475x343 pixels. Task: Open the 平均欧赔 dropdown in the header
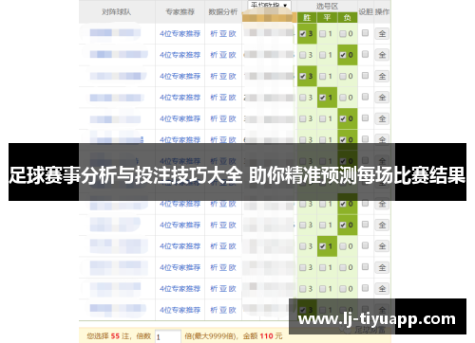pyautogui.click(x=269, y=5)
